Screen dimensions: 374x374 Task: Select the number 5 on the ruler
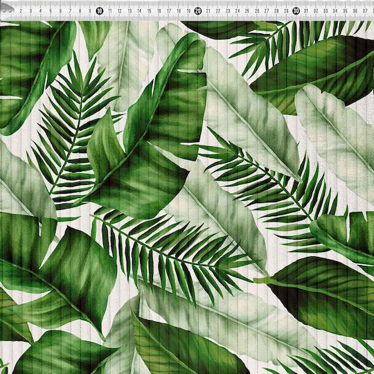pyautogui.click(x=51, y=11)
